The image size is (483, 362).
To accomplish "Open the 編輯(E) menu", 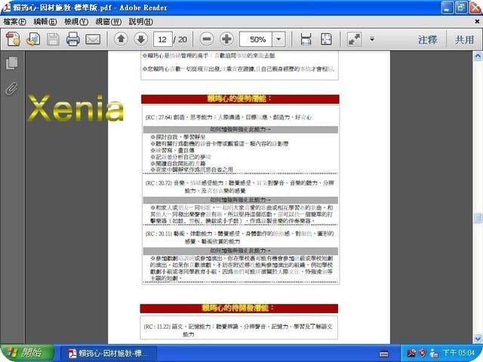I will (45, 22).
